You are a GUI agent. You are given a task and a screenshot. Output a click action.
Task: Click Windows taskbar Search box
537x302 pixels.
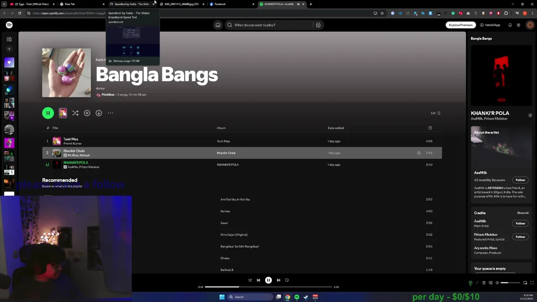[250, 297]
